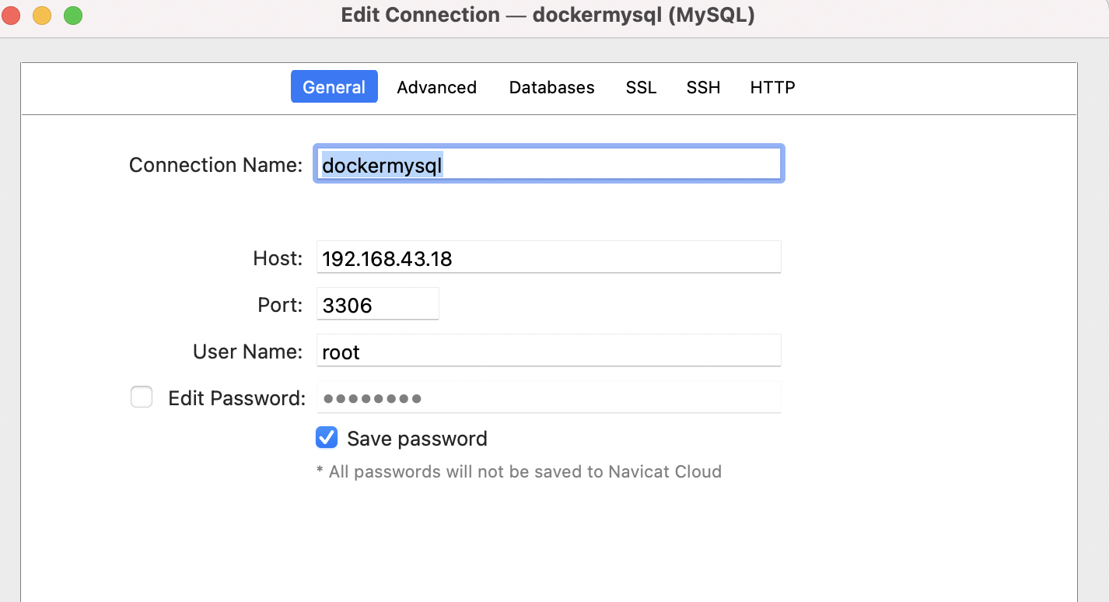Click the User Name input field

pos(548,352)
